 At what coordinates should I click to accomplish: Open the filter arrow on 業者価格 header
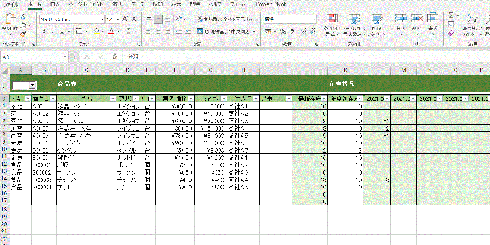(x=191, y=98)
